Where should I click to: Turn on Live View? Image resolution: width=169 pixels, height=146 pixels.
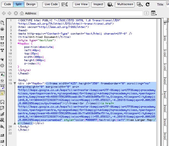81,4
